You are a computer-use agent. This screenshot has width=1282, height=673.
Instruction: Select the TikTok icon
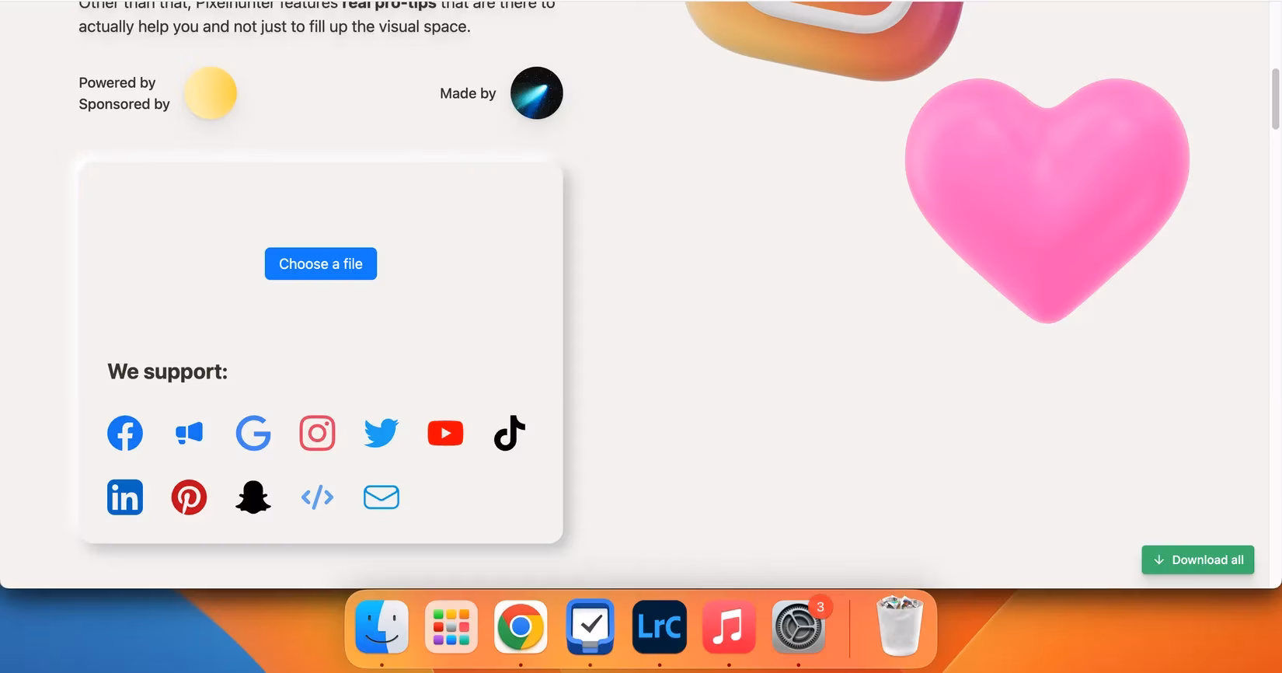click(x=510, y=433)
